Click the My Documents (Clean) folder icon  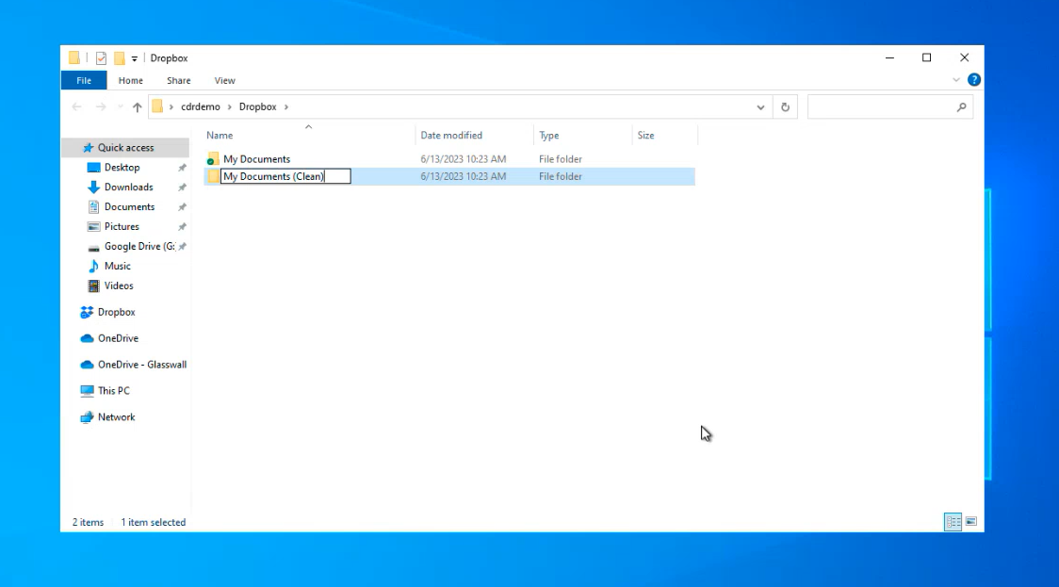coord(213,176)
